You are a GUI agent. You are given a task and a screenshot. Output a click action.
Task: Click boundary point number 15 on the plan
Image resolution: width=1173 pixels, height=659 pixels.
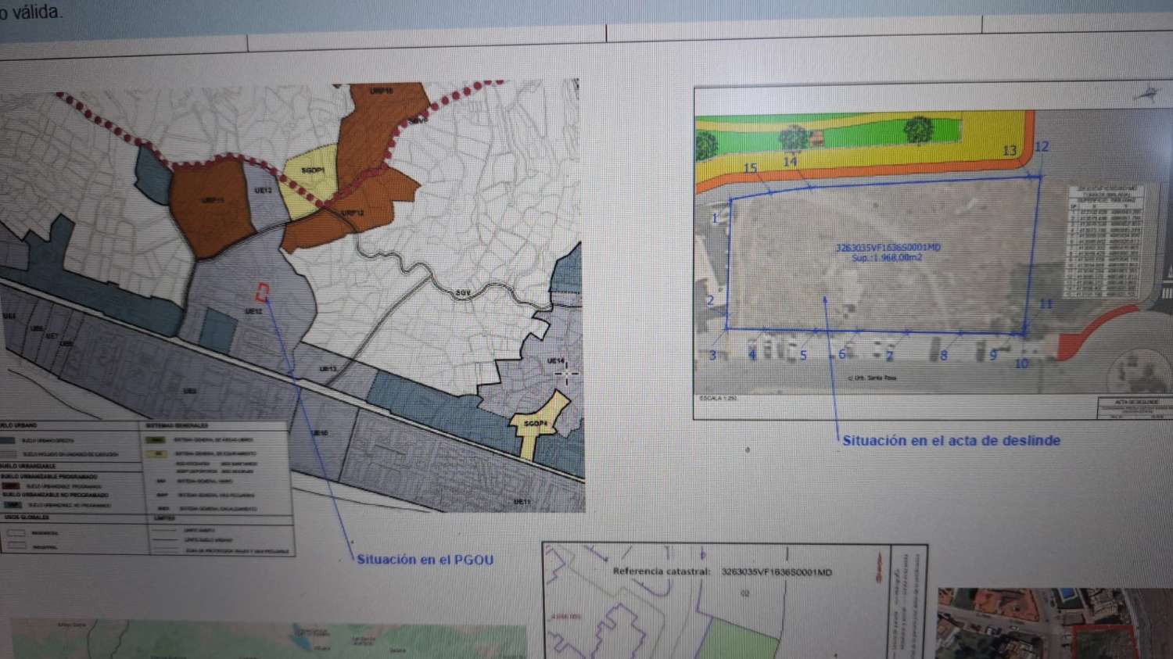[751, 168]
